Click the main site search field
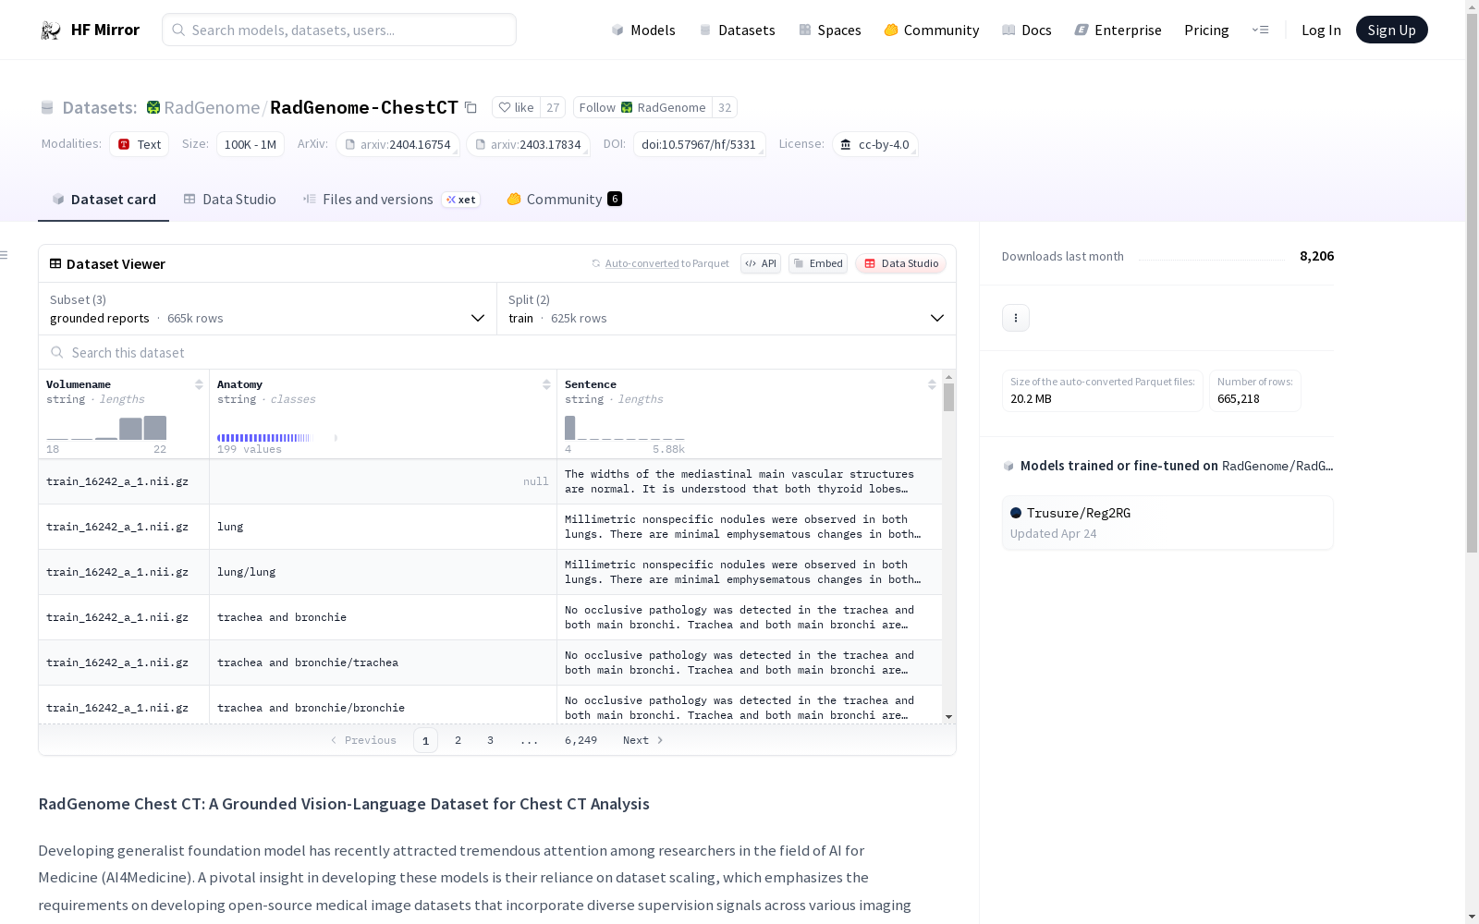This screenshot has height=924, width=1479. [x=339, y=30]
